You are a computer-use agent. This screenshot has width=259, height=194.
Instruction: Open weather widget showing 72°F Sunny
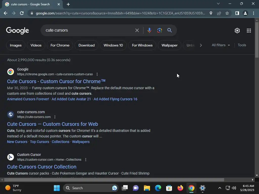click(14, 188)
